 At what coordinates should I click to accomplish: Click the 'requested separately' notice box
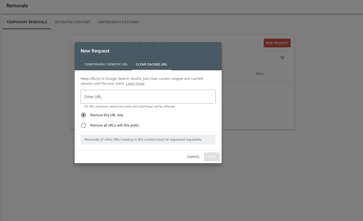pos(148,139)
